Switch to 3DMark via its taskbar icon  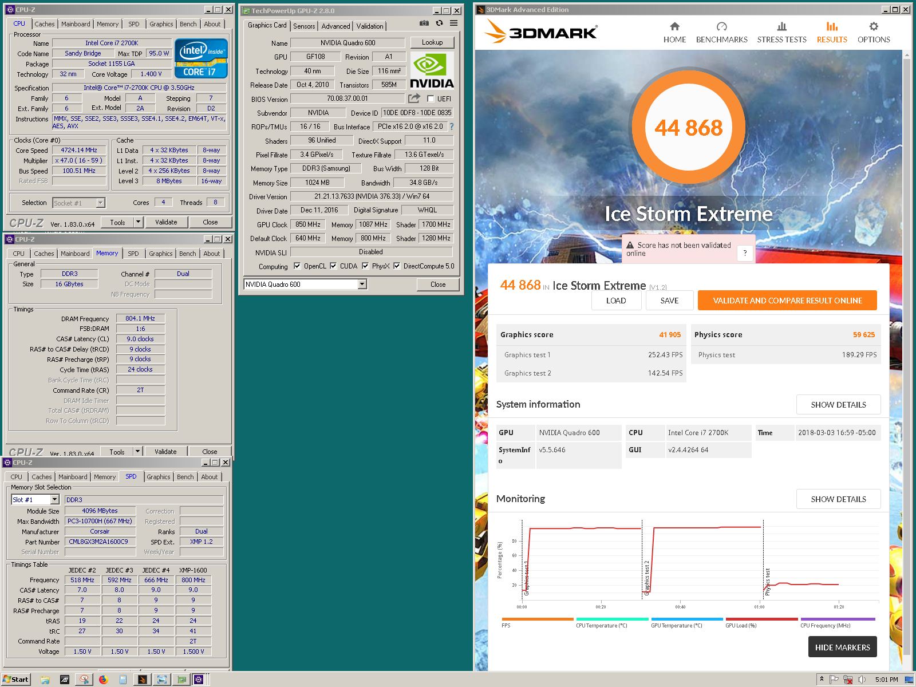pyautogui.click(x=142, y=680)
